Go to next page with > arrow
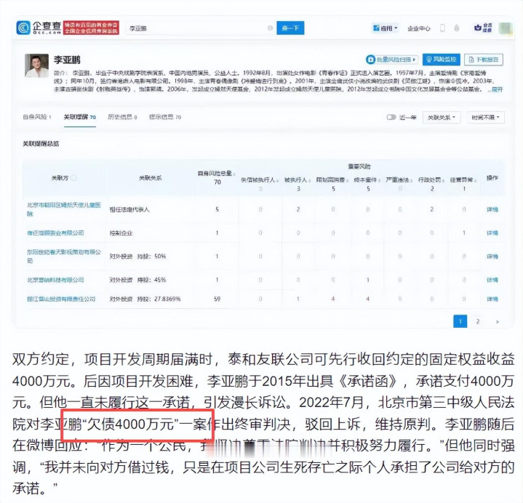Image resolution: width=523 pixels, height=503 pixels. tap(498, 322)
